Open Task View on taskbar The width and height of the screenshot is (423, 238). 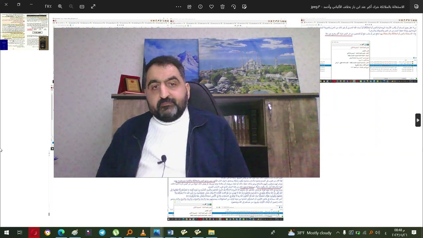[x=20, y=233]
